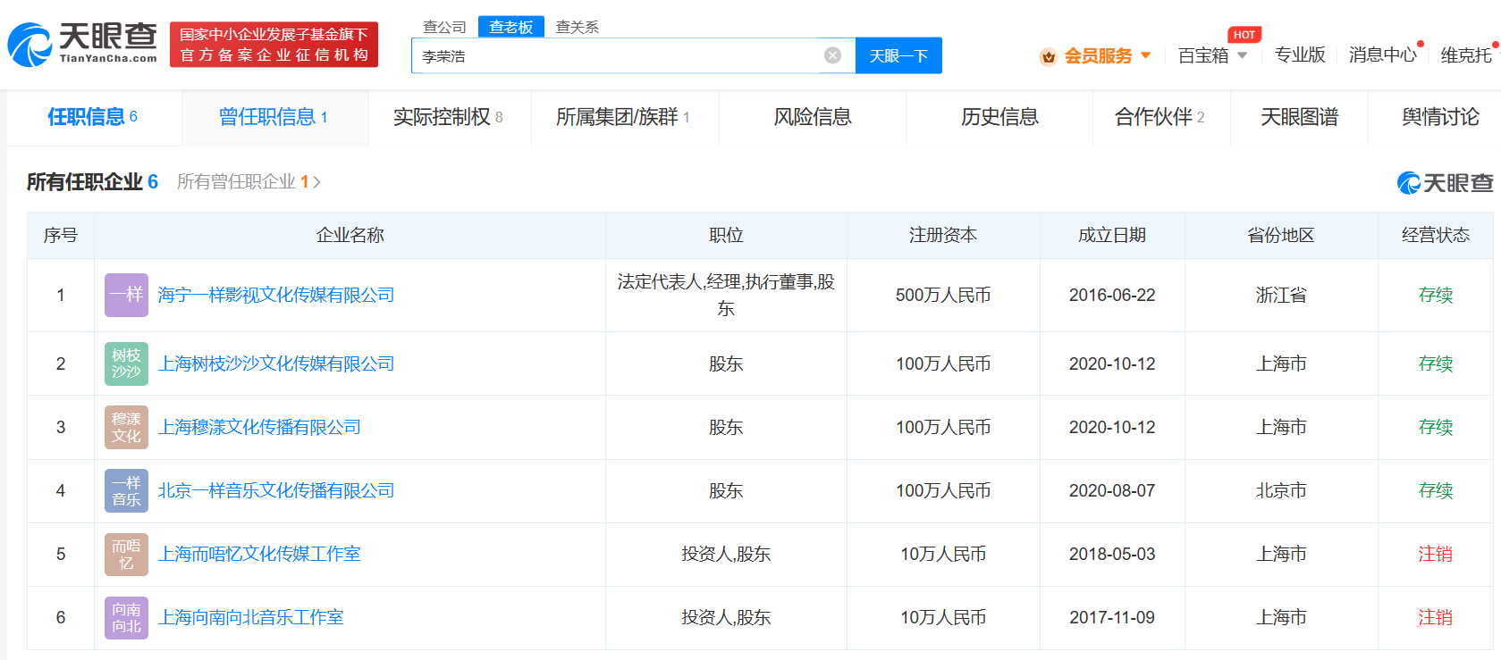Click the 而唔忆 company logo icon
Screen dimensions: 1501x660
pos(126,554)
